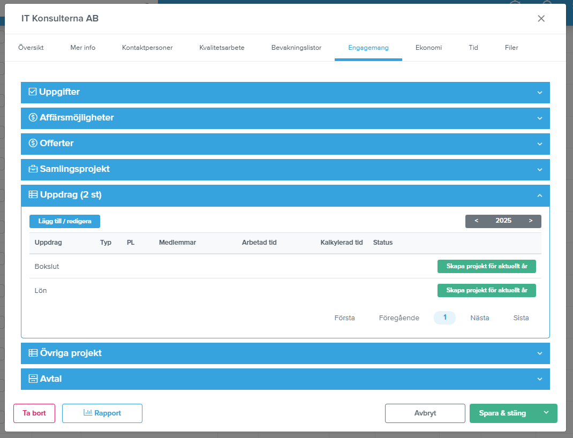
Task: Open Spara & stäng dropdown arrow
Action: click(x=546, y=413)
